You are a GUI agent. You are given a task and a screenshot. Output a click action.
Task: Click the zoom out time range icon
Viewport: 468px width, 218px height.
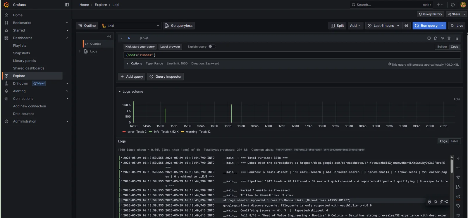406,26
